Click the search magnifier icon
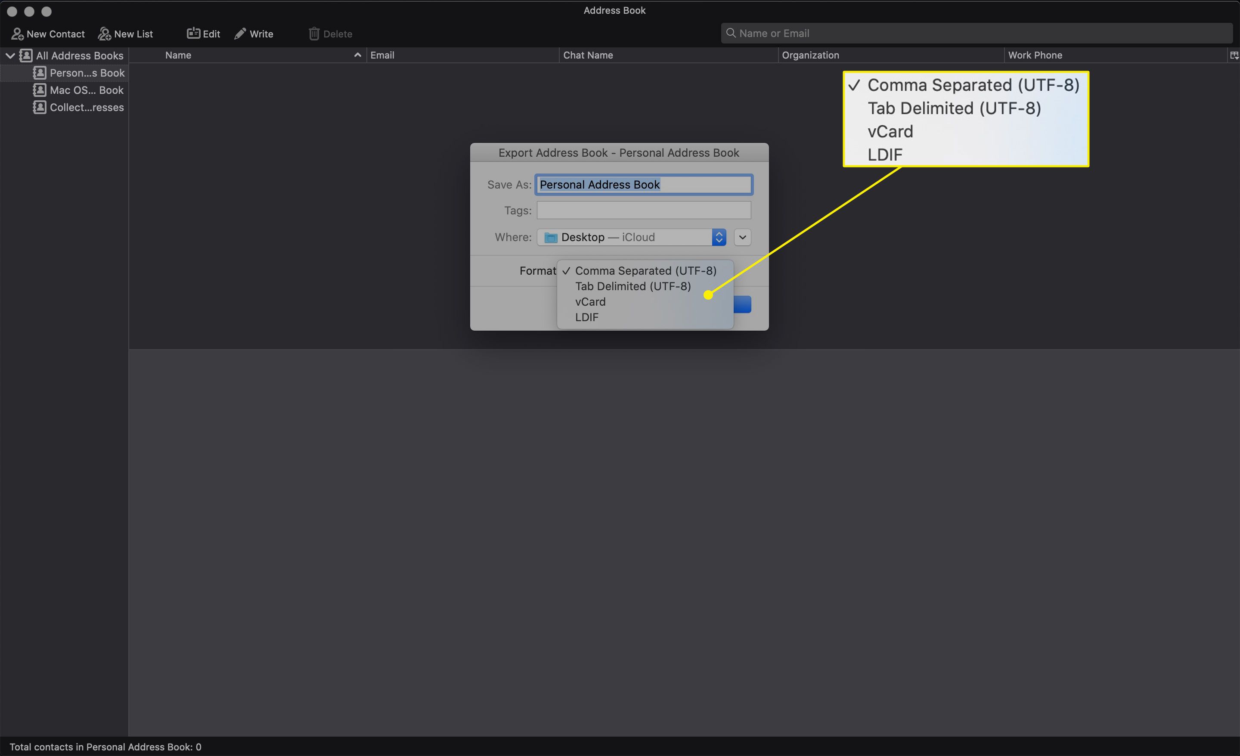This screenshot has height=756, width=1240. coord(731,33)
